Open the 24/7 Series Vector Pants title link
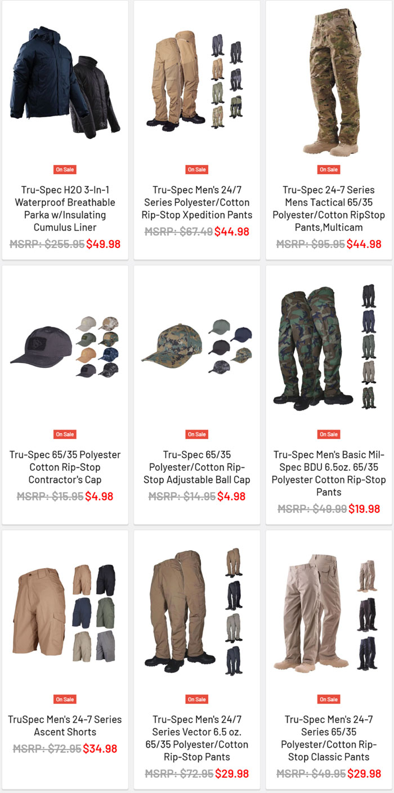This screenshot has height=793, width=394. tap(197, 738)
